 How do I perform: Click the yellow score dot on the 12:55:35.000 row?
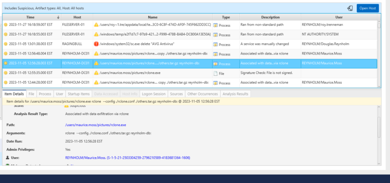click(x=6, y=73)
